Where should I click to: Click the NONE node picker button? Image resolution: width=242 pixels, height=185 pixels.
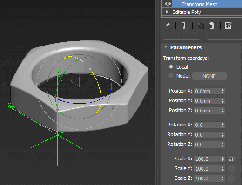click(x=209, y=76)
